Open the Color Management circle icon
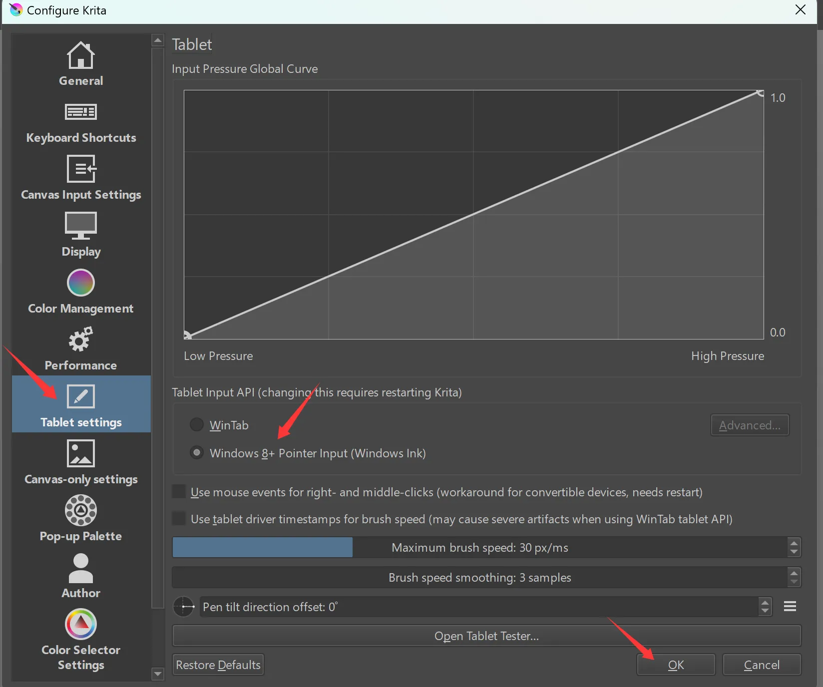Viewport: 823px width, 687px height. tap(81, 283)
